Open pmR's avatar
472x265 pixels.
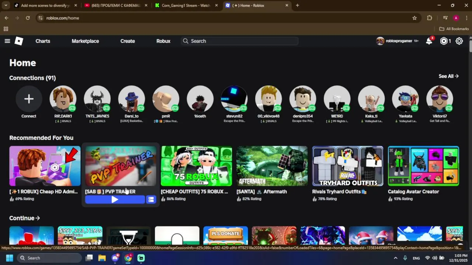coord(166,99)
